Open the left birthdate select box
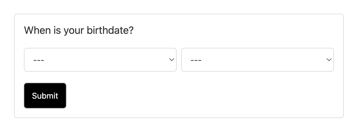This screenshot has width=359, height=133. click(x=100, y=60)
